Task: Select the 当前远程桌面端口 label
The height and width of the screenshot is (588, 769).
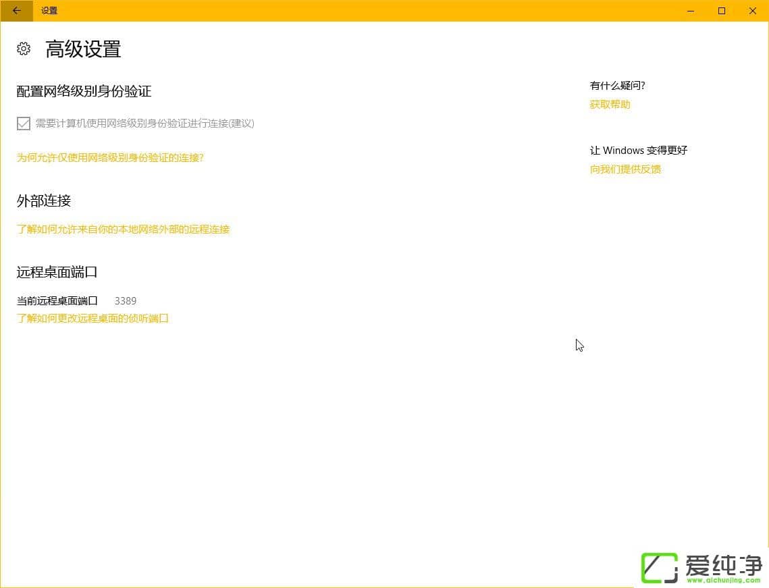Action: (x=57, y=300)
